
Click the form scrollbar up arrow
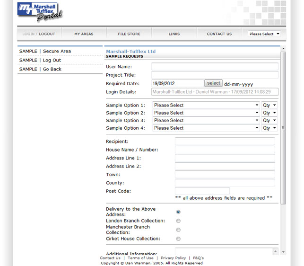tap(283, 49)
